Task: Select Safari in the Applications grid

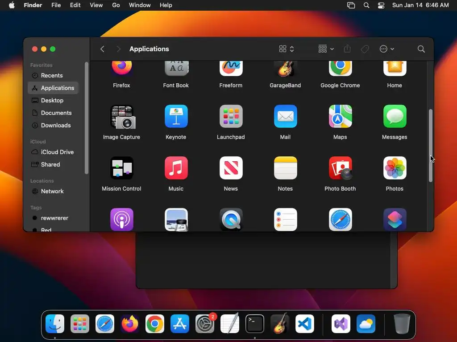Action: click(x=340, y=220)
